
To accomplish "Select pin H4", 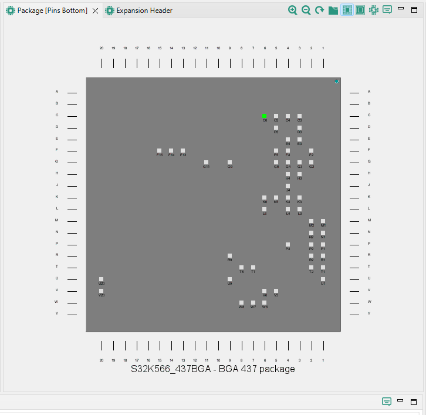I will [288, 174].
